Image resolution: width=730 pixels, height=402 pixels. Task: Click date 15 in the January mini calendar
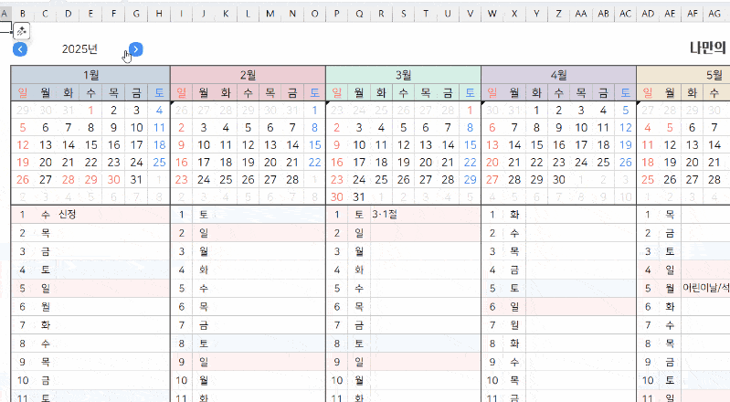tap(90, 144)
